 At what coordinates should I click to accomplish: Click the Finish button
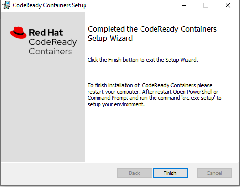click(x=170, y=173)
